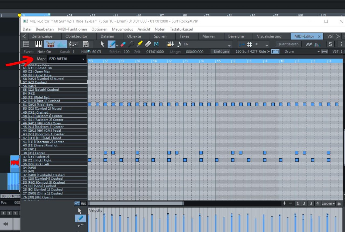Viewport: 345px width, 232px height.
Task: Select drum row 36 (C1) [Kick] Right
Action: 54,160
